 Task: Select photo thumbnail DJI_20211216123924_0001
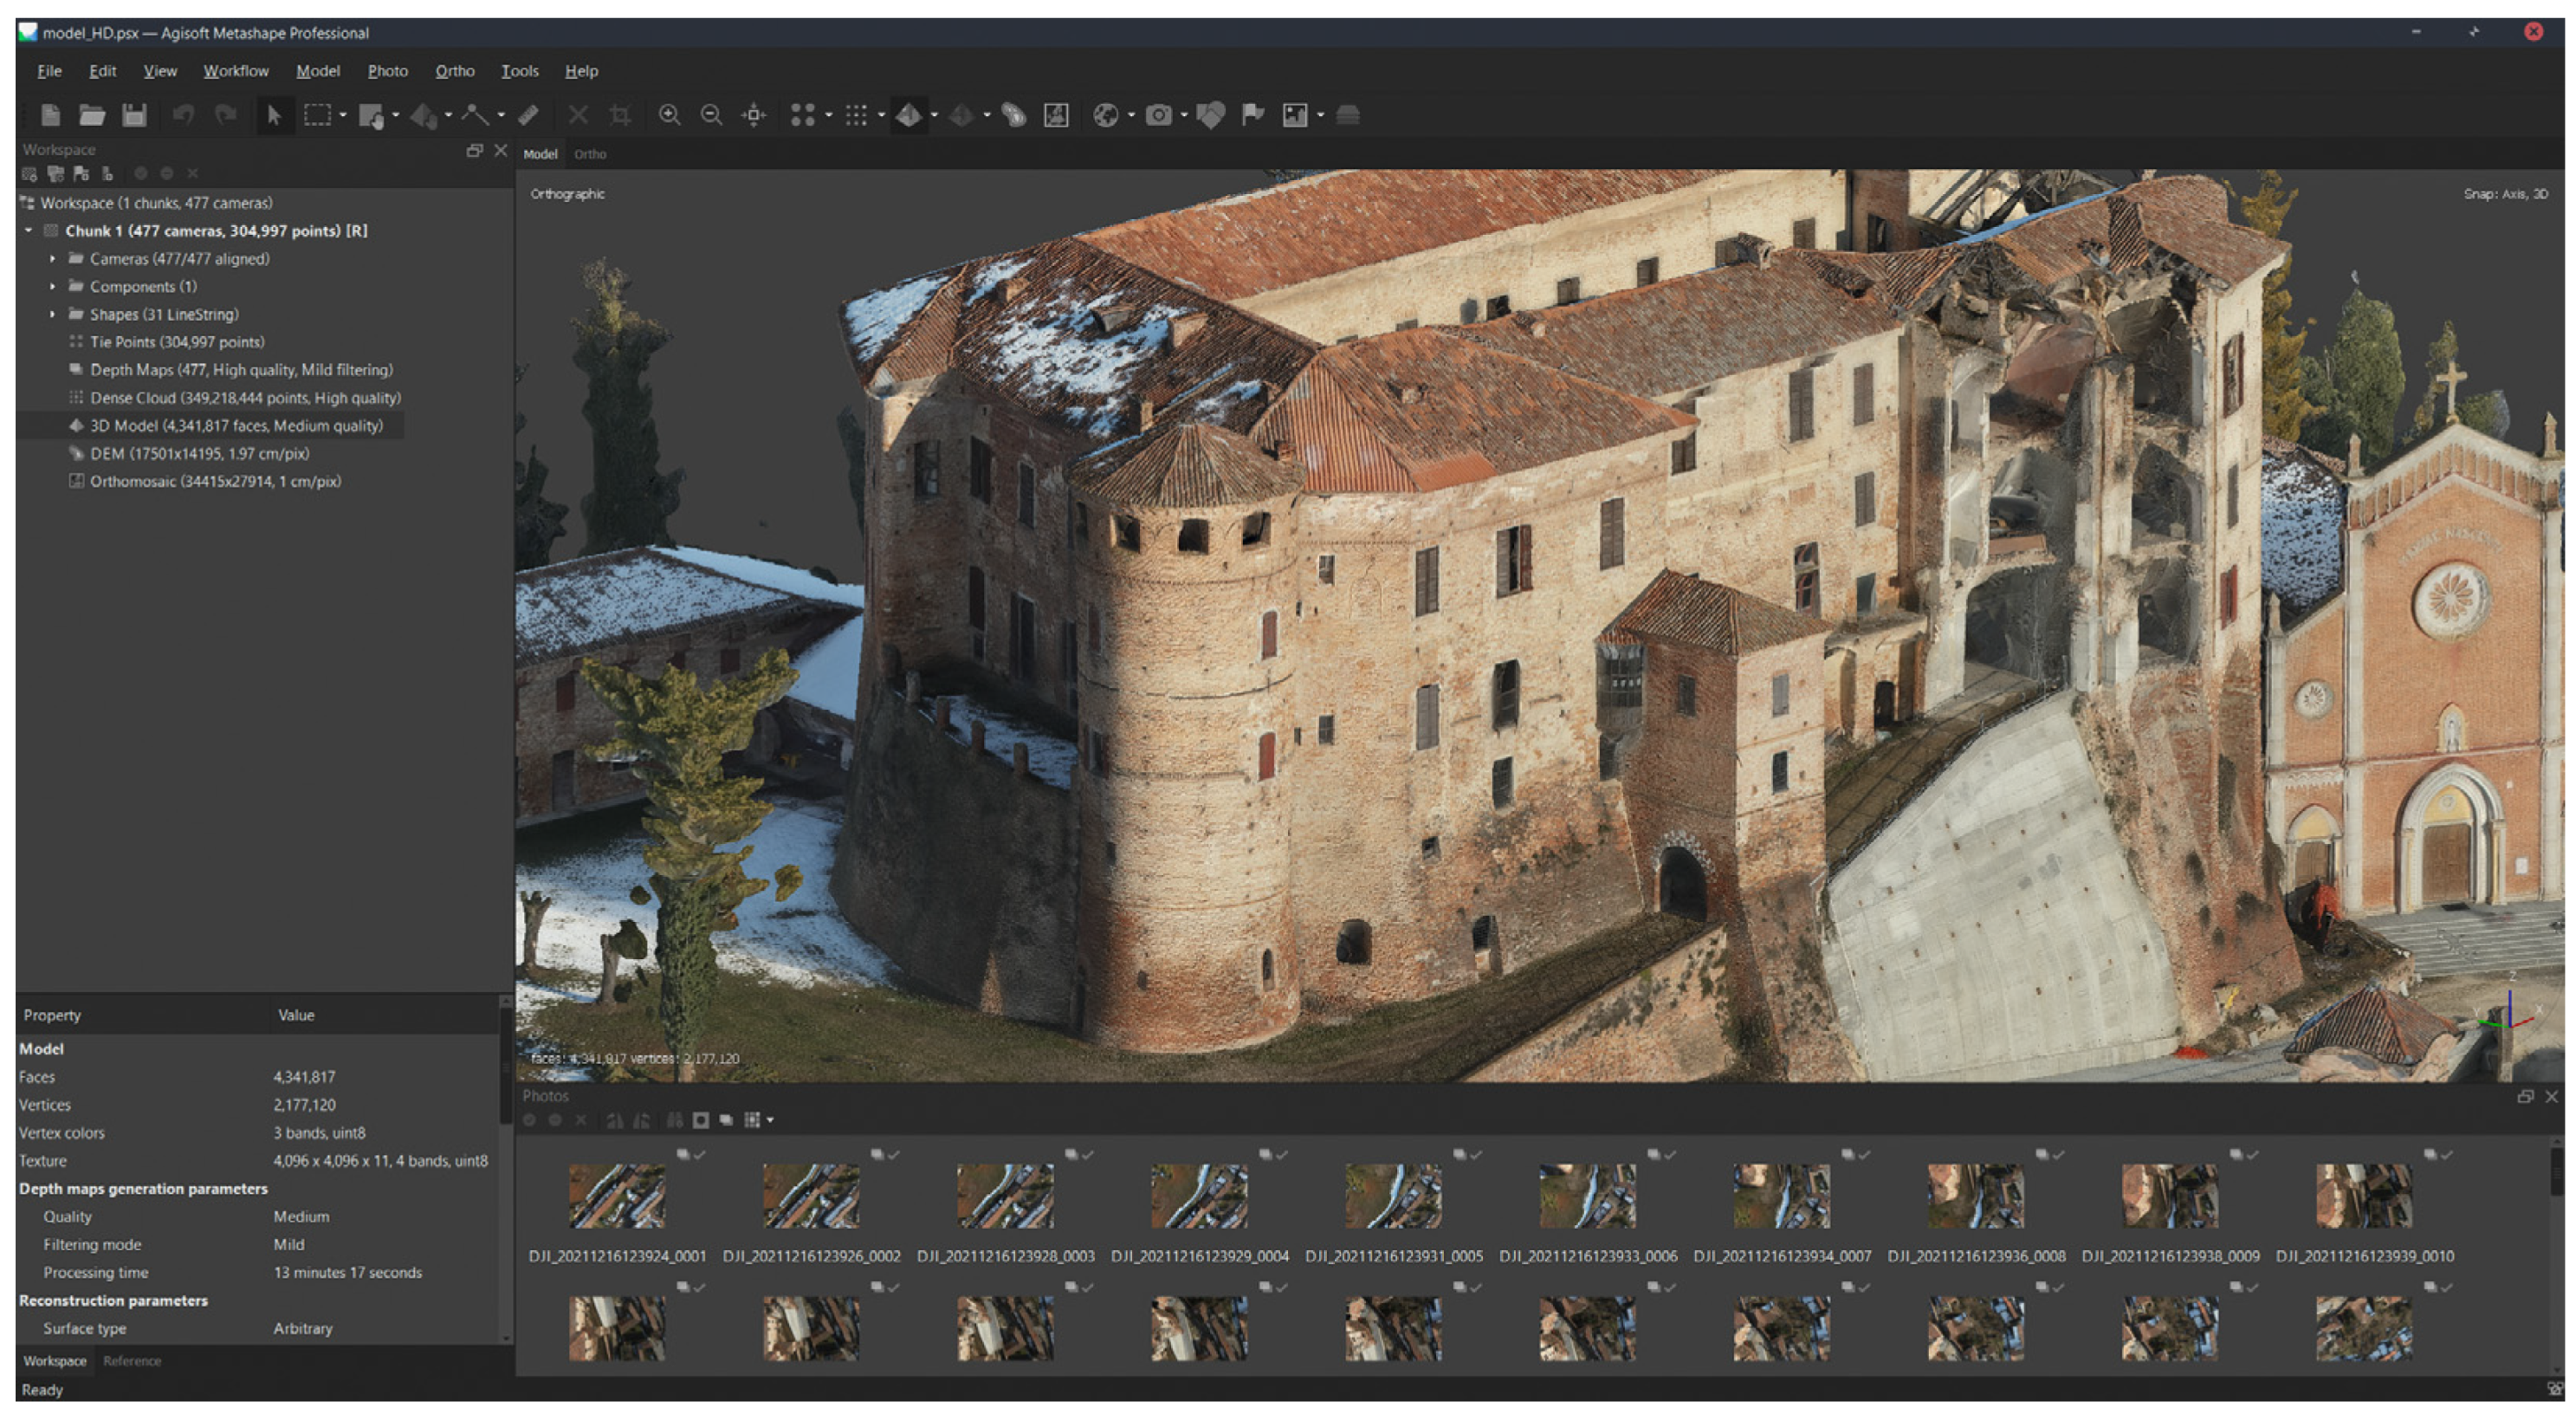pos(617,1196)
